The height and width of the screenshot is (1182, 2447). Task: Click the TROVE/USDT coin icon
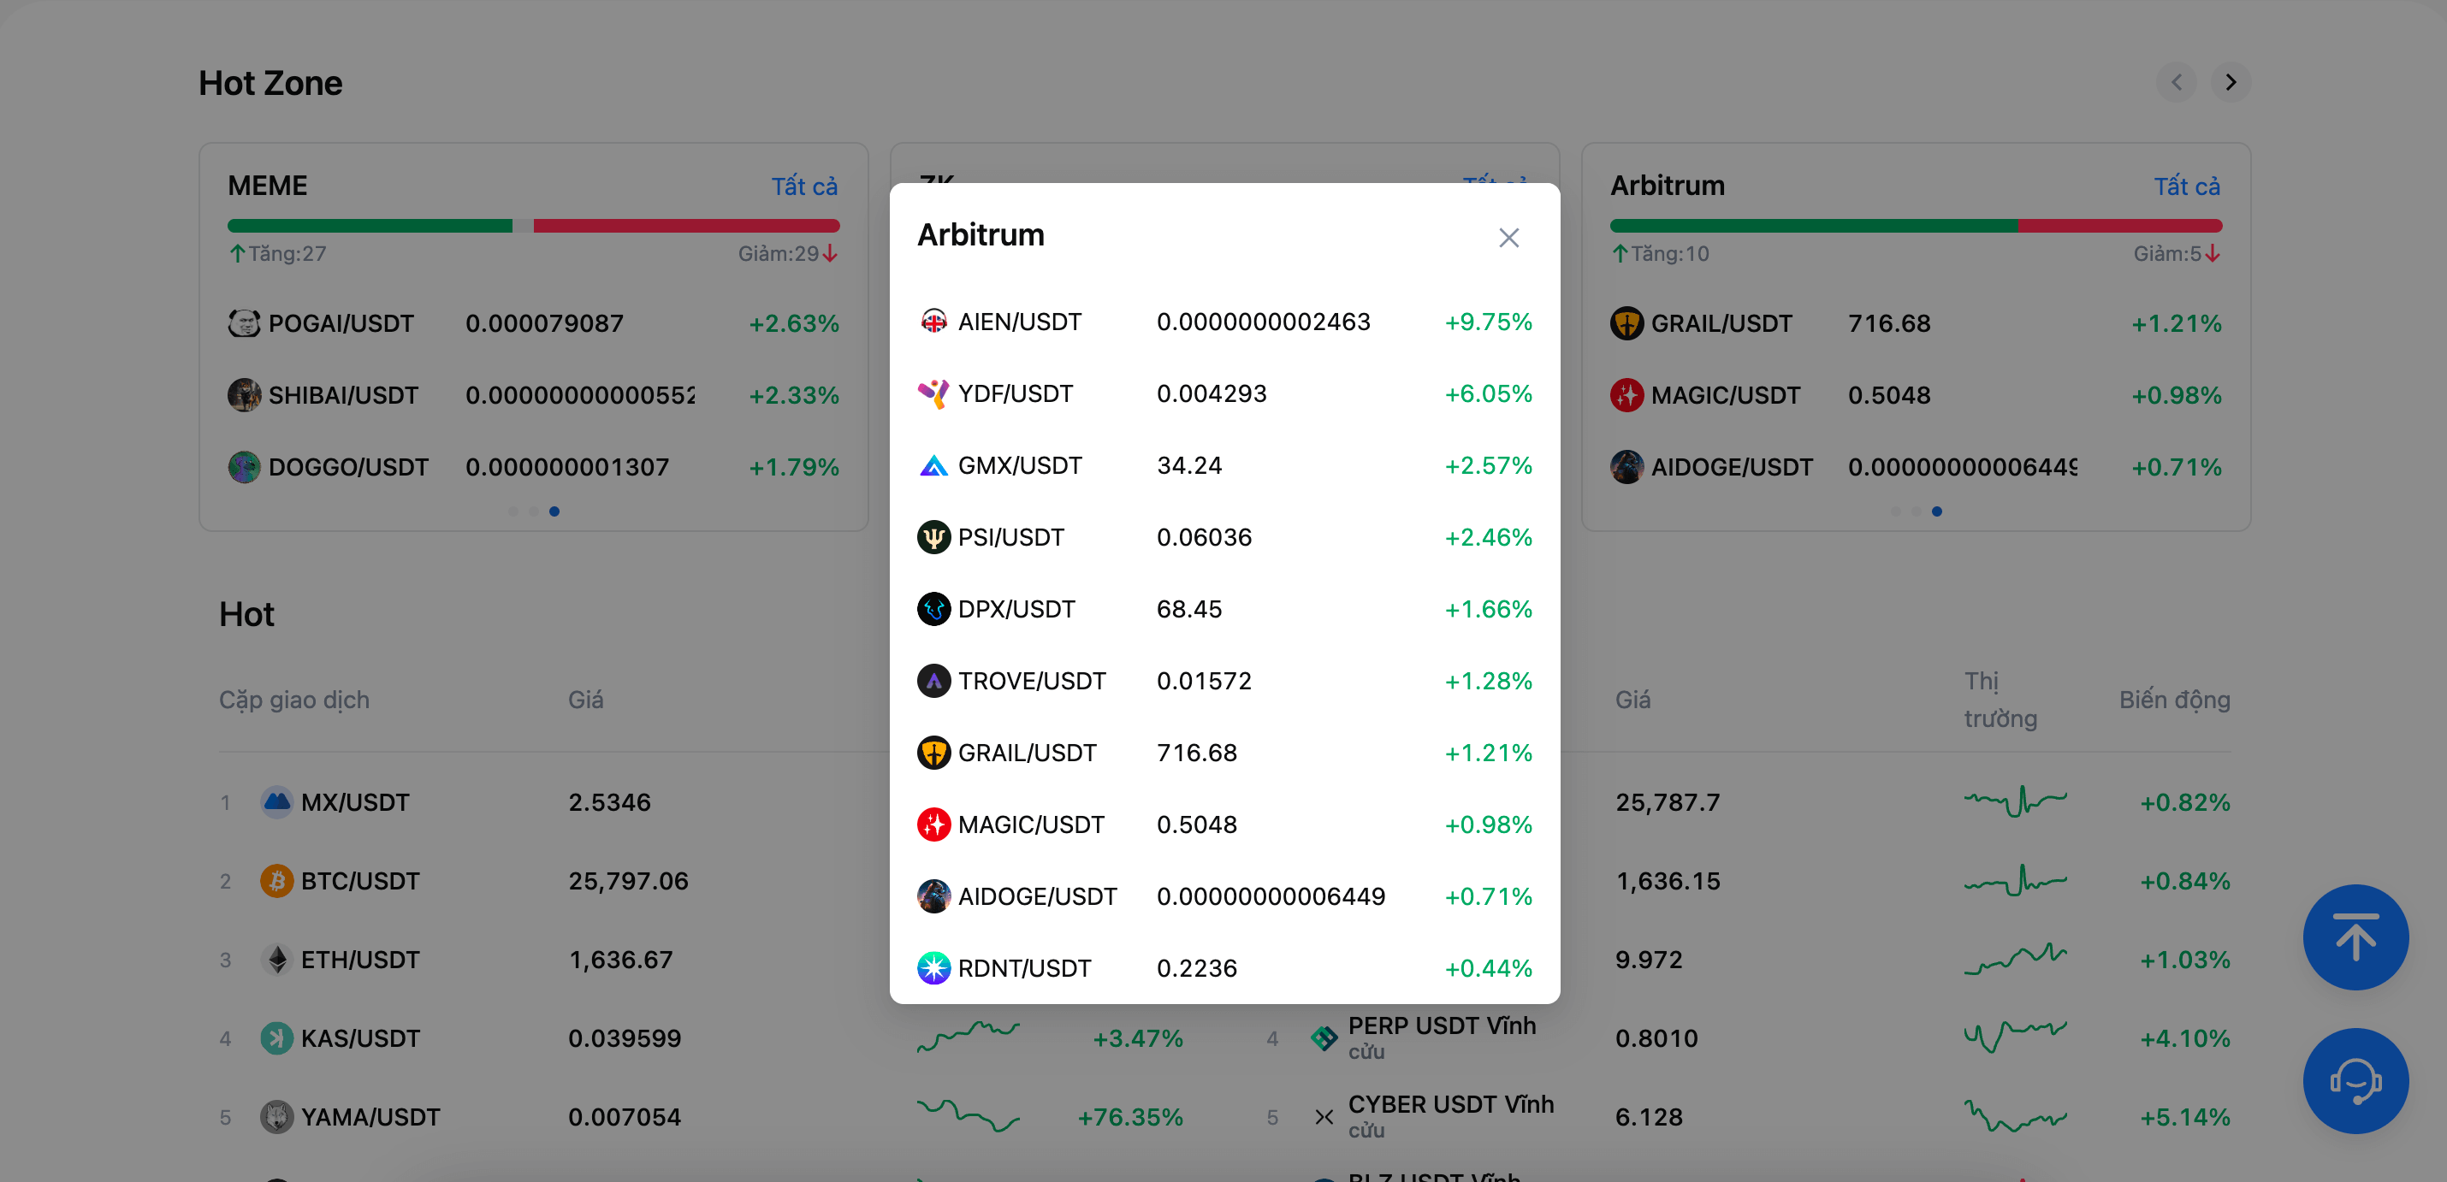[x=933, y=681]
